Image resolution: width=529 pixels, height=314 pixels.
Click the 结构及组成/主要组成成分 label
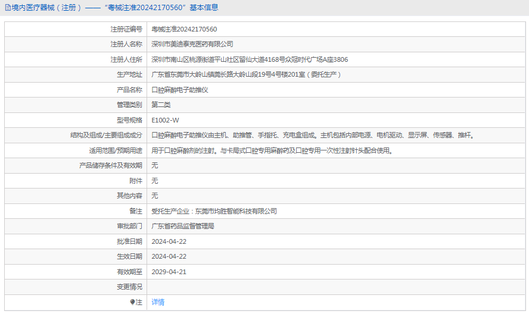[x=106, y=135]
